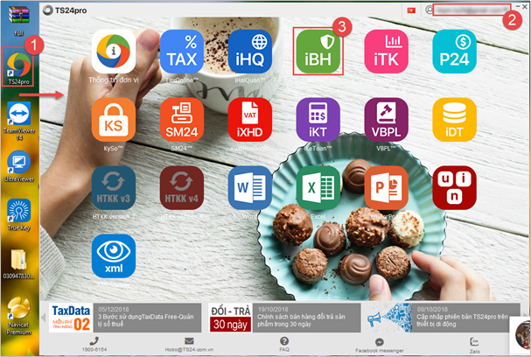Open the iXHD VAT invoice app
Viewport: 531px width, 357px height.
pyautogui.click(x=250, y=120)
